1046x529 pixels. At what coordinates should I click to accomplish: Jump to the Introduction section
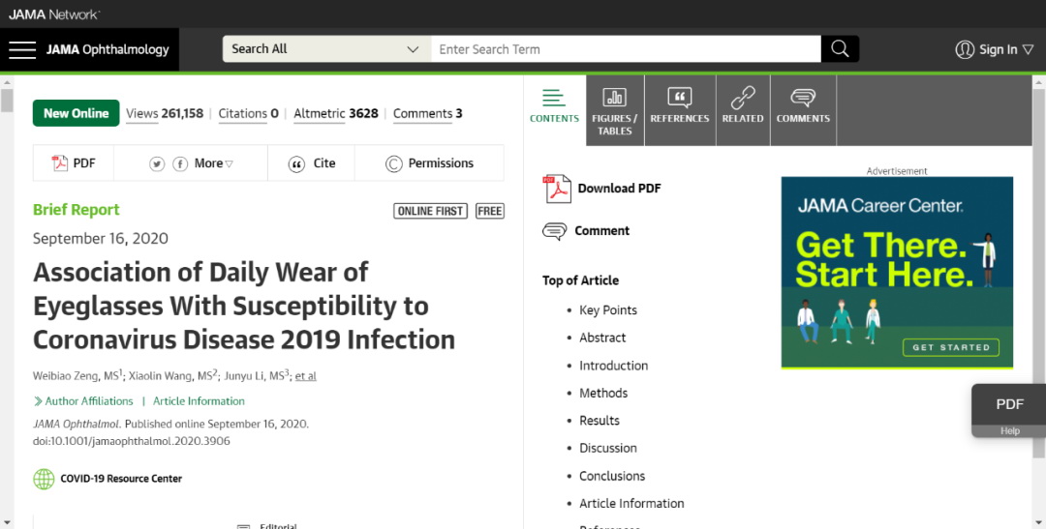point(613,366)
